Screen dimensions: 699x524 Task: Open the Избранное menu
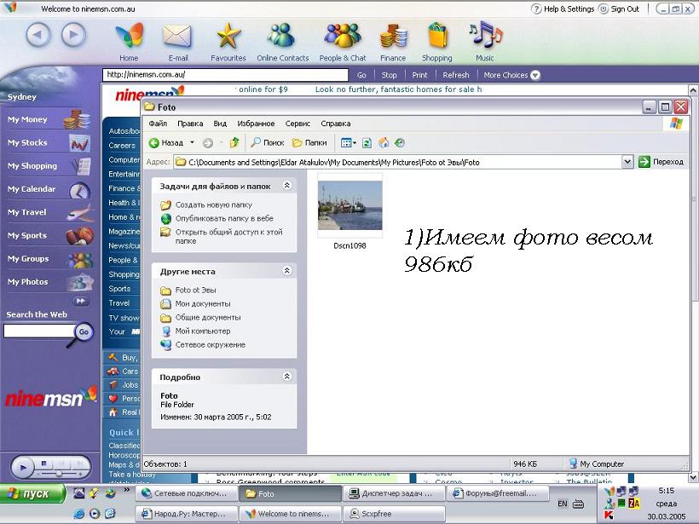(x=256, y=124)
